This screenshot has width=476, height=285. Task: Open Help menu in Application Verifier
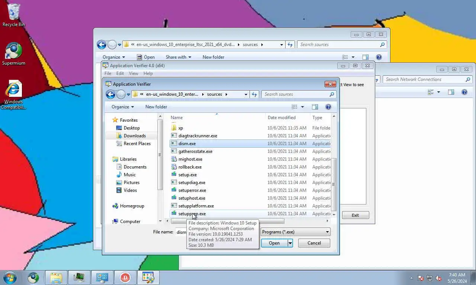pos(148,73)
